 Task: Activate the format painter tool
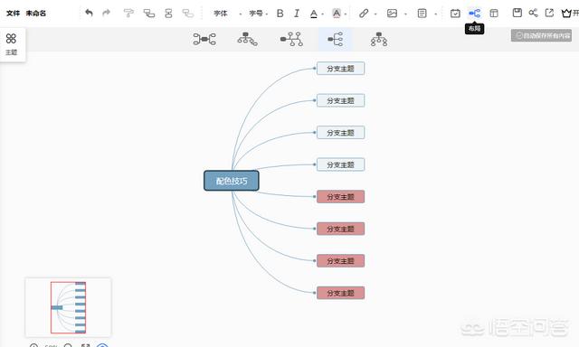click(x=128, y=14)
